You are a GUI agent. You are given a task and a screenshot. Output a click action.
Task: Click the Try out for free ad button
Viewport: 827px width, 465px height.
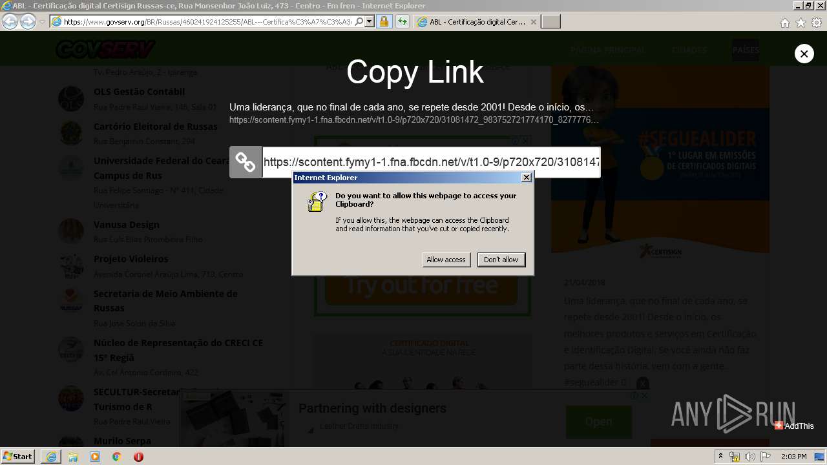(421, 286)
